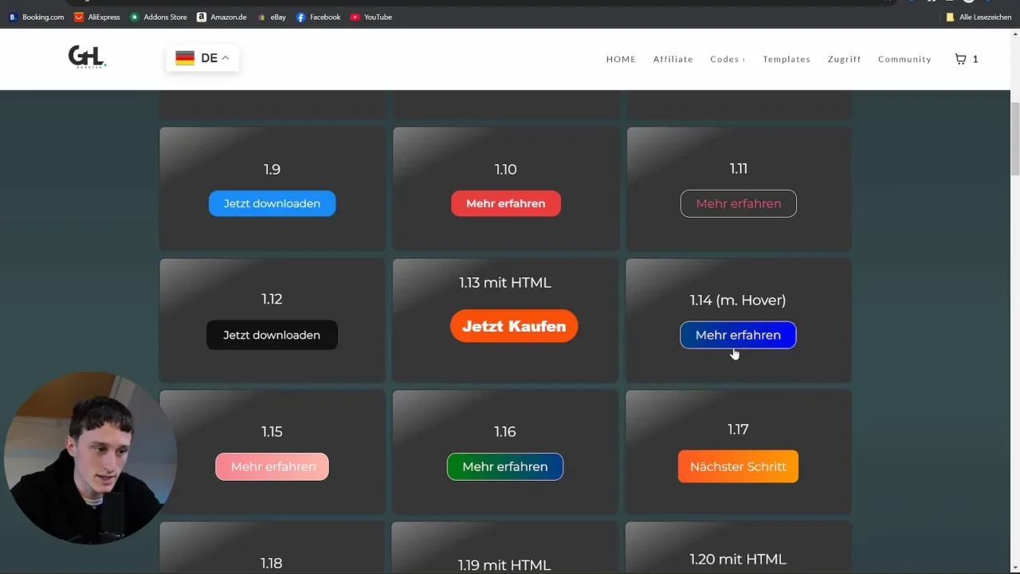The image size is (1020, 574).
Task: Click the black Jetzt downloaden button under 1.12
Action: click(x=272, y=335)
